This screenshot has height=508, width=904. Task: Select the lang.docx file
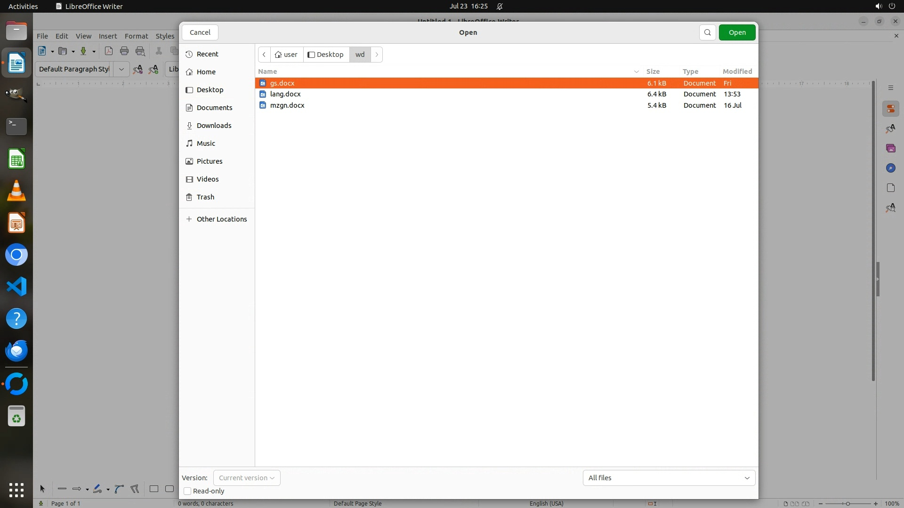(x=285, y=94)
